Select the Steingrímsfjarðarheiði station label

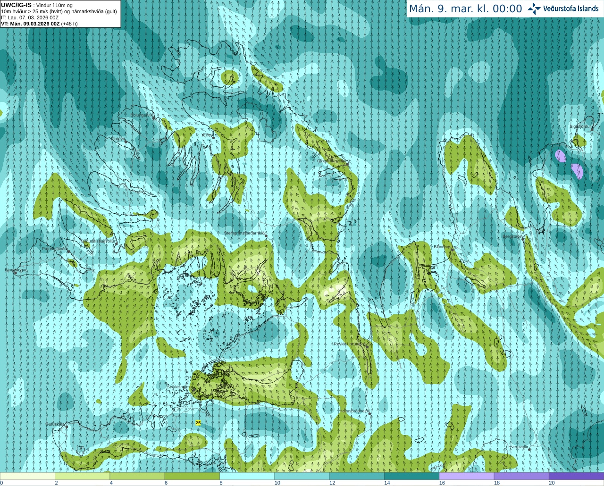point(245,233)
